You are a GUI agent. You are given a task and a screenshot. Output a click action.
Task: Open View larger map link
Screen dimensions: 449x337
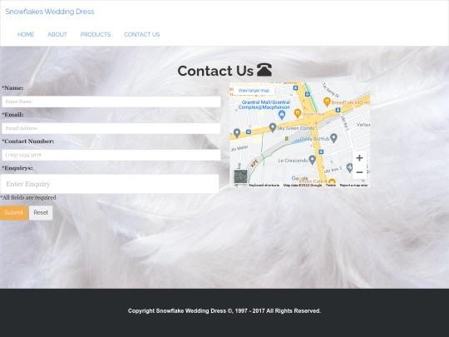point(254,91)
